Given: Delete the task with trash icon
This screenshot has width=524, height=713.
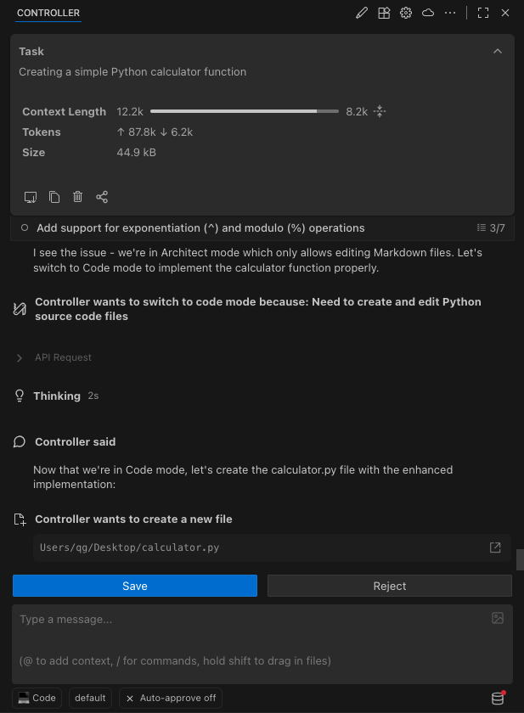Looking at the screenshot, I should click(78, 197).
